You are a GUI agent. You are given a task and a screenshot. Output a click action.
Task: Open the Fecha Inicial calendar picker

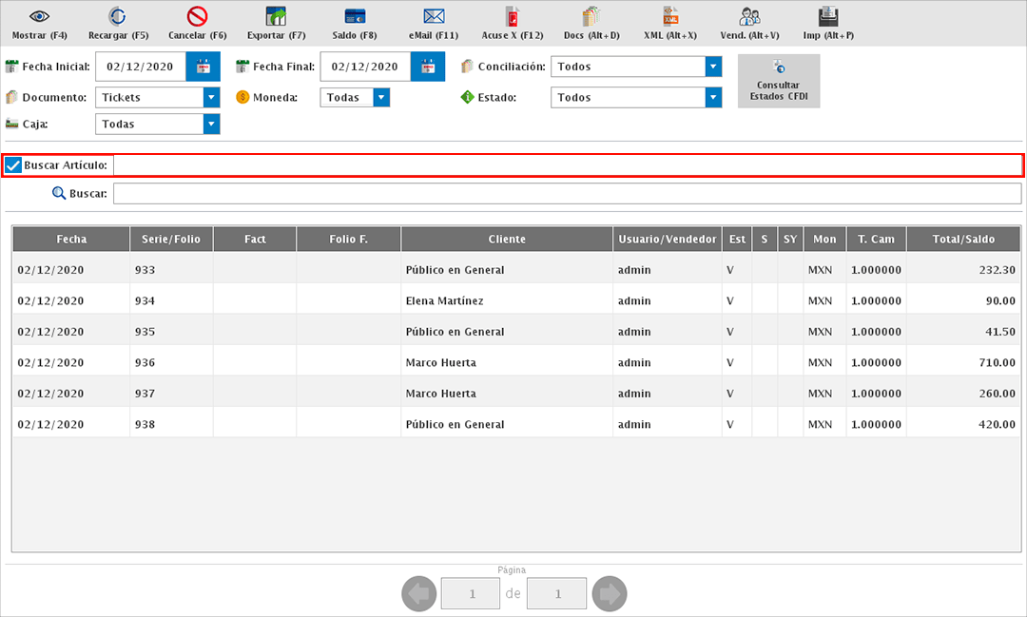(203, 67)
